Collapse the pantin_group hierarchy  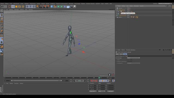coord(116,10)
